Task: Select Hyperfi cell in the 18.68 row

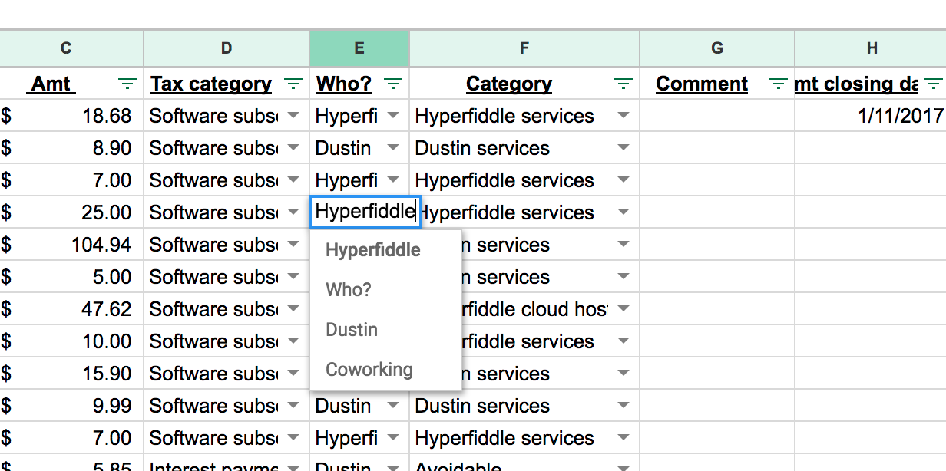Action: 359,116
